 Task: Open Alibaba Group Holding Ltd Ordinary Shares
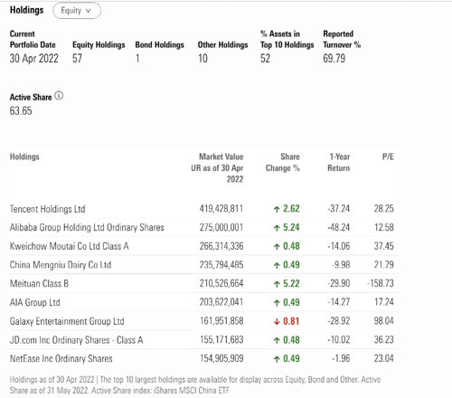(x=87, y=228)
